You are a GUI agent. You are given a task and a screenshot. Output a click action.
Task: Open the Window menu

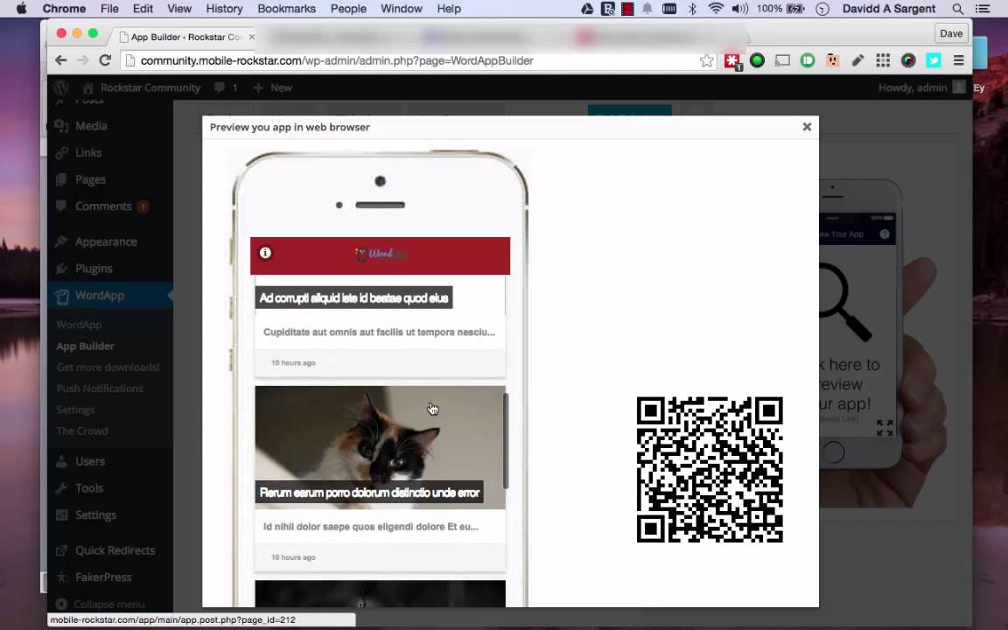click(401, 9)
